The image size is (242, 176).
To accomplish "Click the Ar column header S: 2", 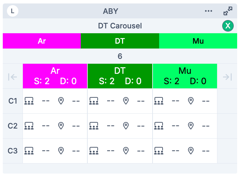I will click(x=42, y=81).
